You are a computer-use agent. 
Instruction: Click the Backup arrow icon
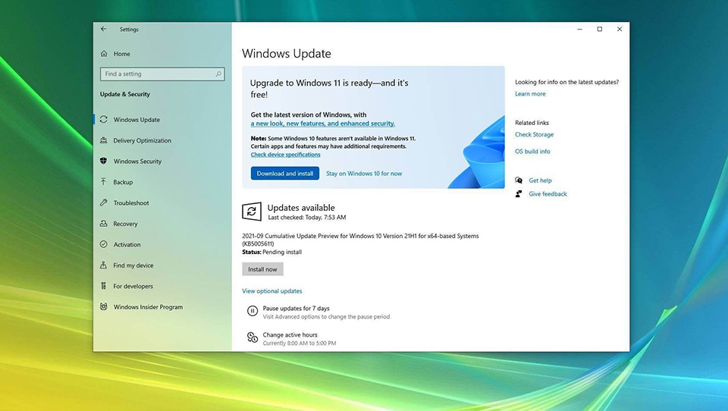coord(104,181)
